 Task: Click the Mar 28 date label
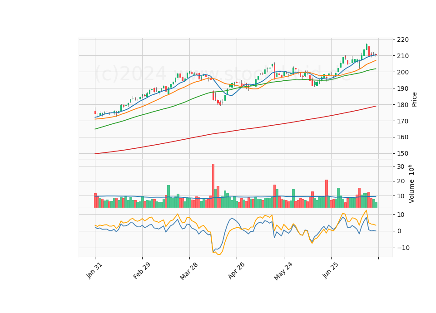tap(189, 271)
